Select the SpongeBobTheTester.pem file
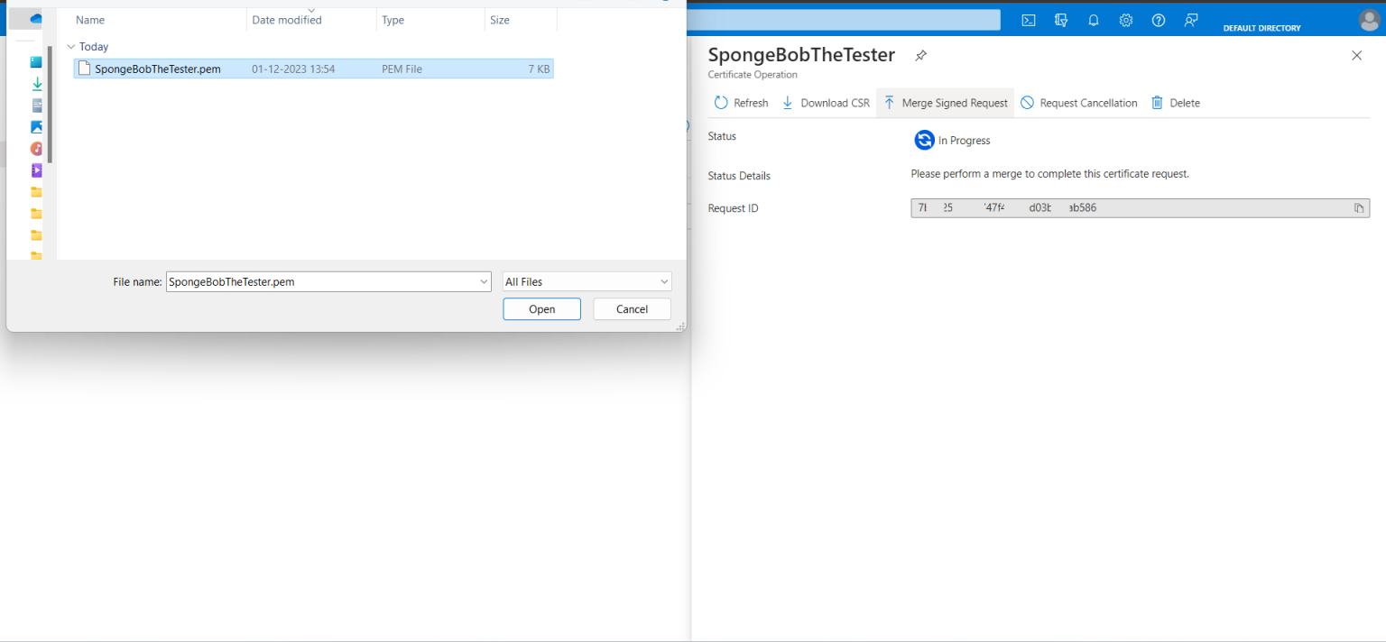Screen dimensions: 1386x642 pos(157,69)
